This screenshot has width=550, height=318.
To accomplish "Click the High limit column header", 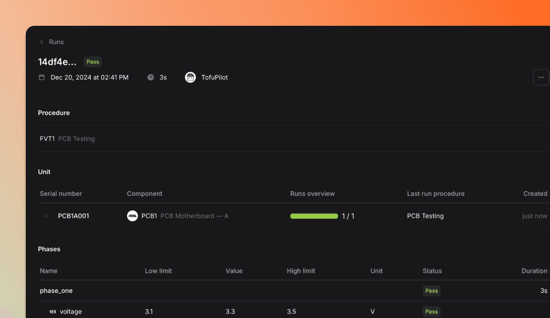I will click(x=301, y=271).
